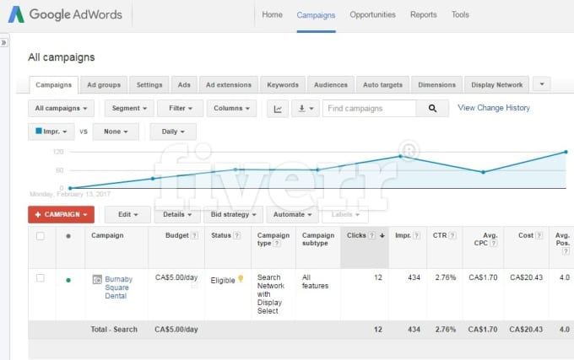This screenshot has width=574, height=360.
Task: Open the Details dropdown
Action: [x=177, y=214]
